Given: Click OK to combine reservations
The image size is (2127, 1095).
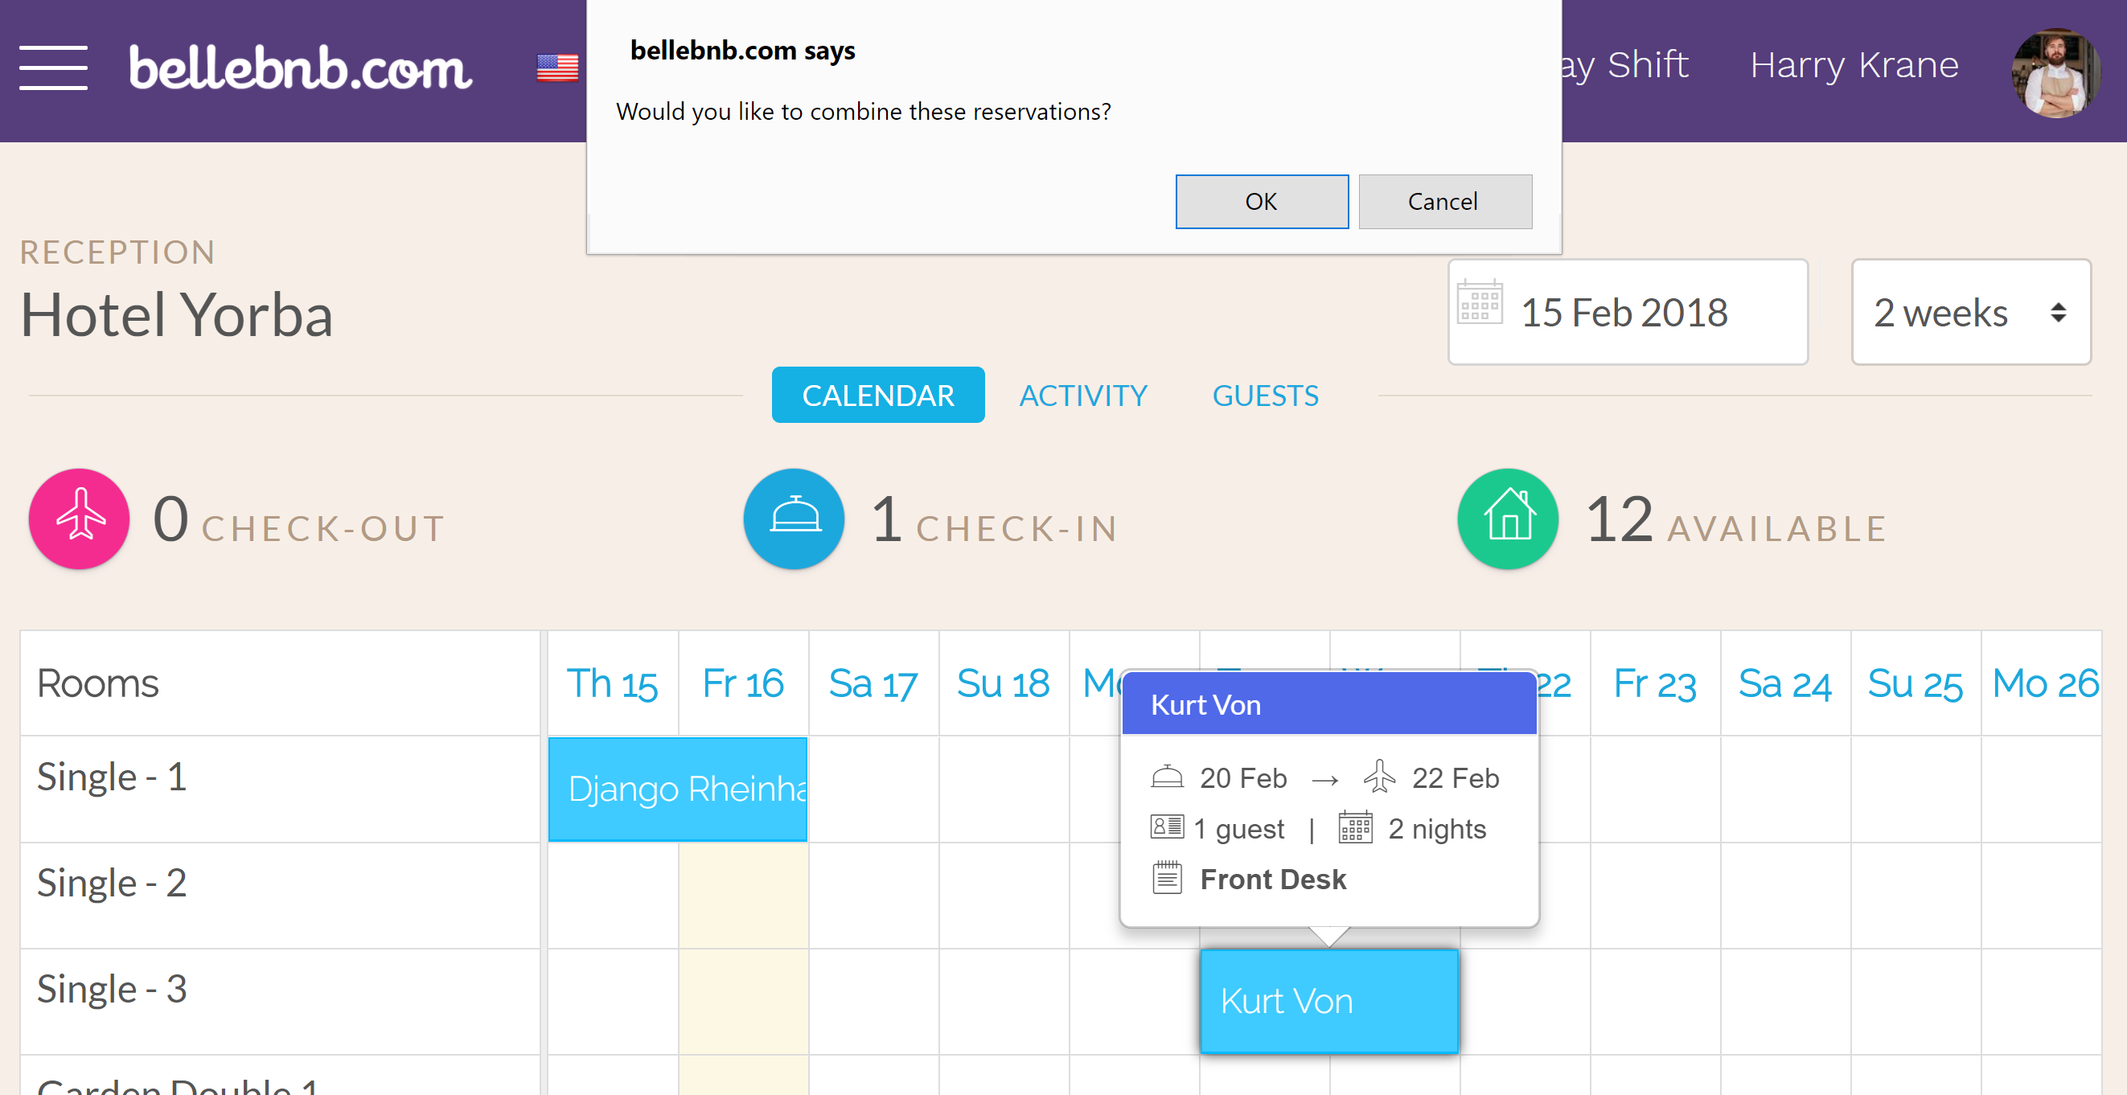Looking at the screenshot, I should point(1260,199).
